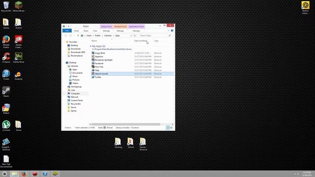
Task: Click the scrollbar right arrow in file list
Action: click(x=172, y=124)
